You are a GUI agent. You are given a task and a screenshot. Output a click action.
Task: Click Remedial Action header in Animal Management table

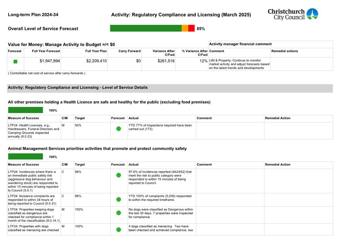click(277, 164)
